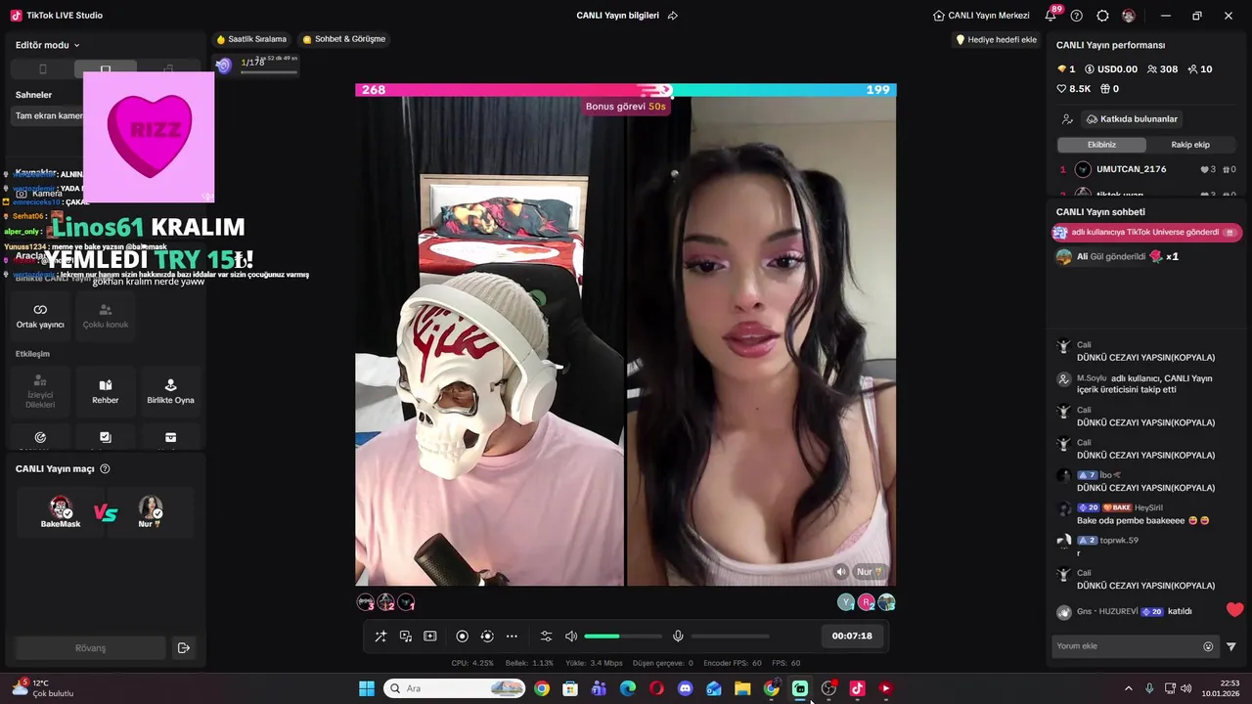
Task: Open the help question mark icon
Action: point(1077,16)
